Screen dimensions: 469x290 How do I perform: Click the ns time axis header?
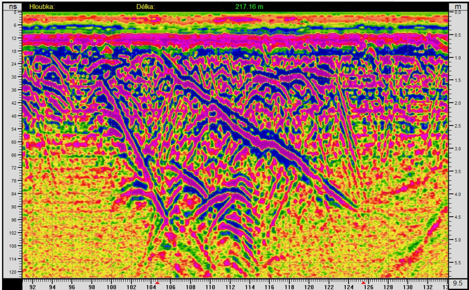point(12,6)
